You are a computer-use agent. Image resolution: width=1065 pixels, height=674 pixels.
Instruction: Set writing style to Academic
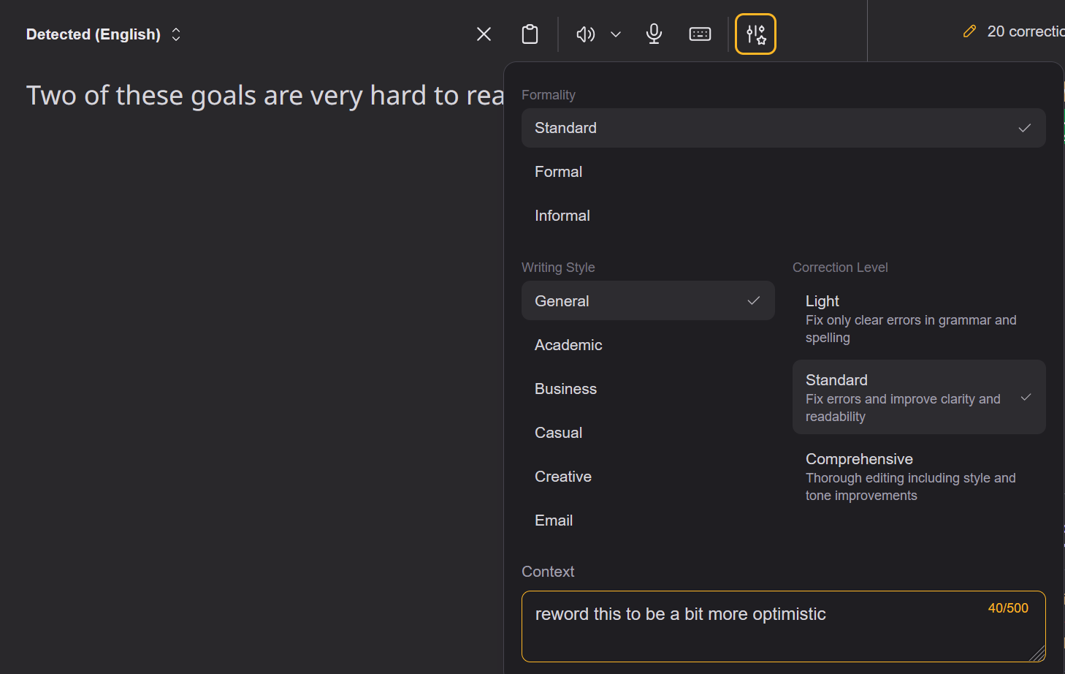tap(568, 345)
